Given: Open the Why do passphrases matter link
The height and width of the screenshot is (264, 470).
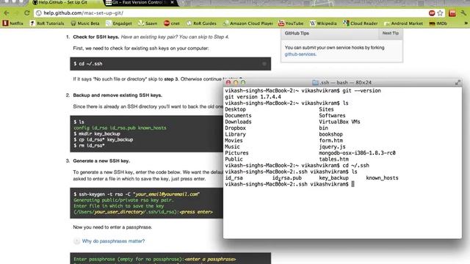Looking at the screenshot, I should 113,241.
